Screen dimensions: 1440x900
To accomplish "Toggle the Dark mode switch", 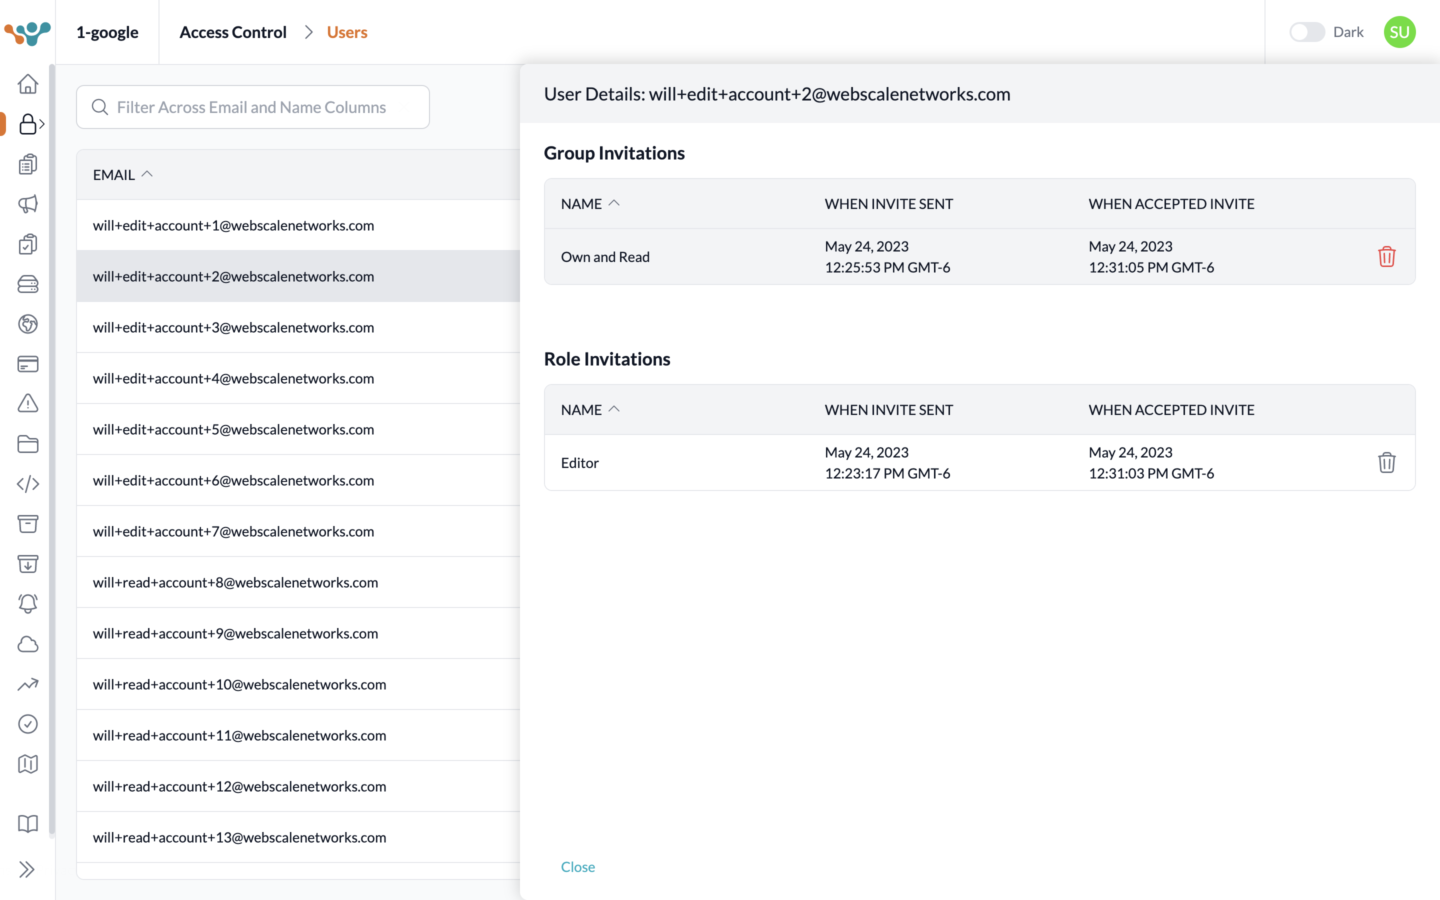I will (x=1306, y=32).
